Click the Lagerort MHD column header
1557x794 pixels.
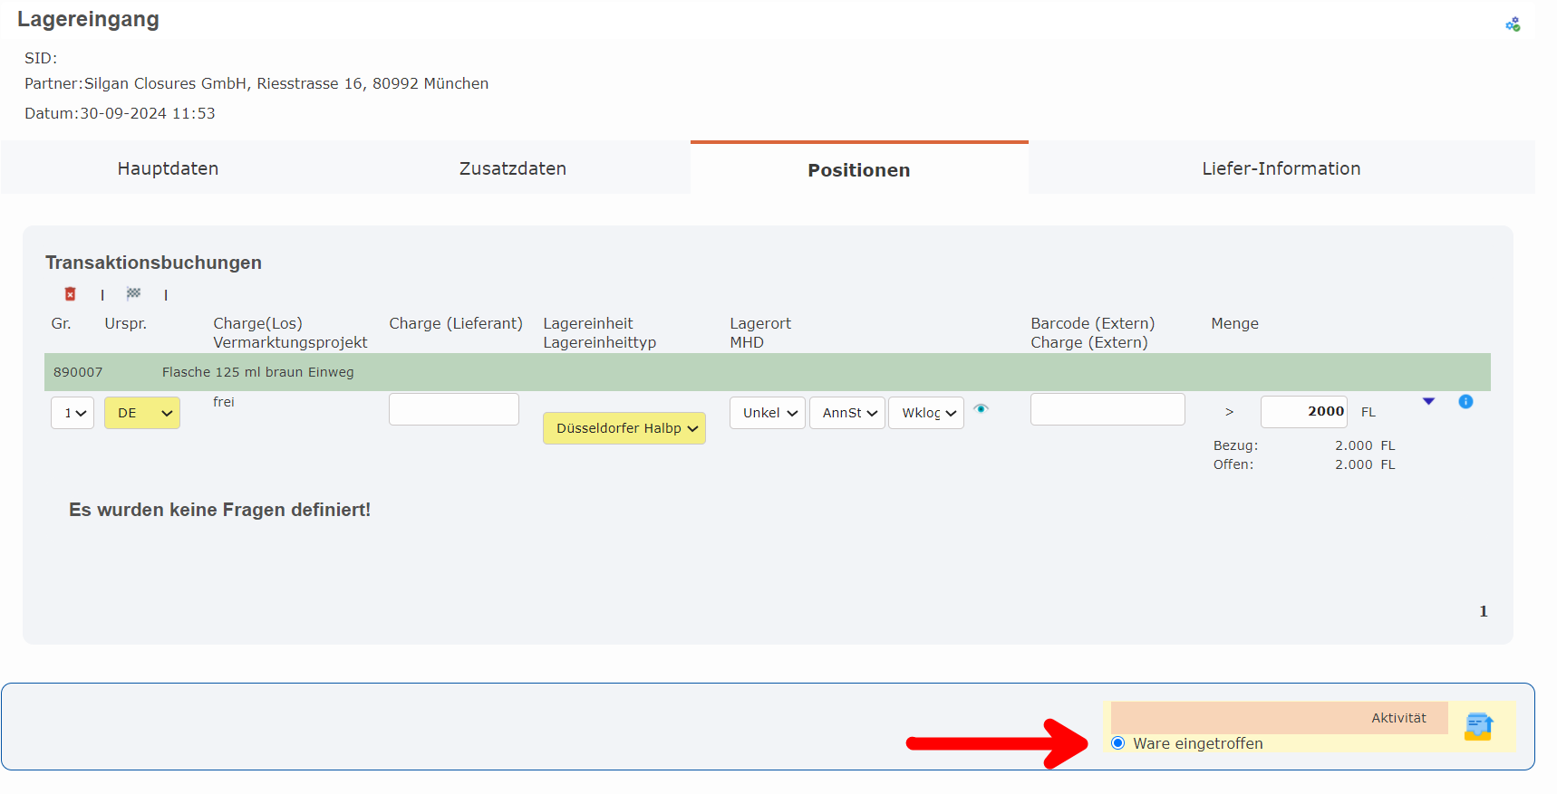click(x=760, y=332)
